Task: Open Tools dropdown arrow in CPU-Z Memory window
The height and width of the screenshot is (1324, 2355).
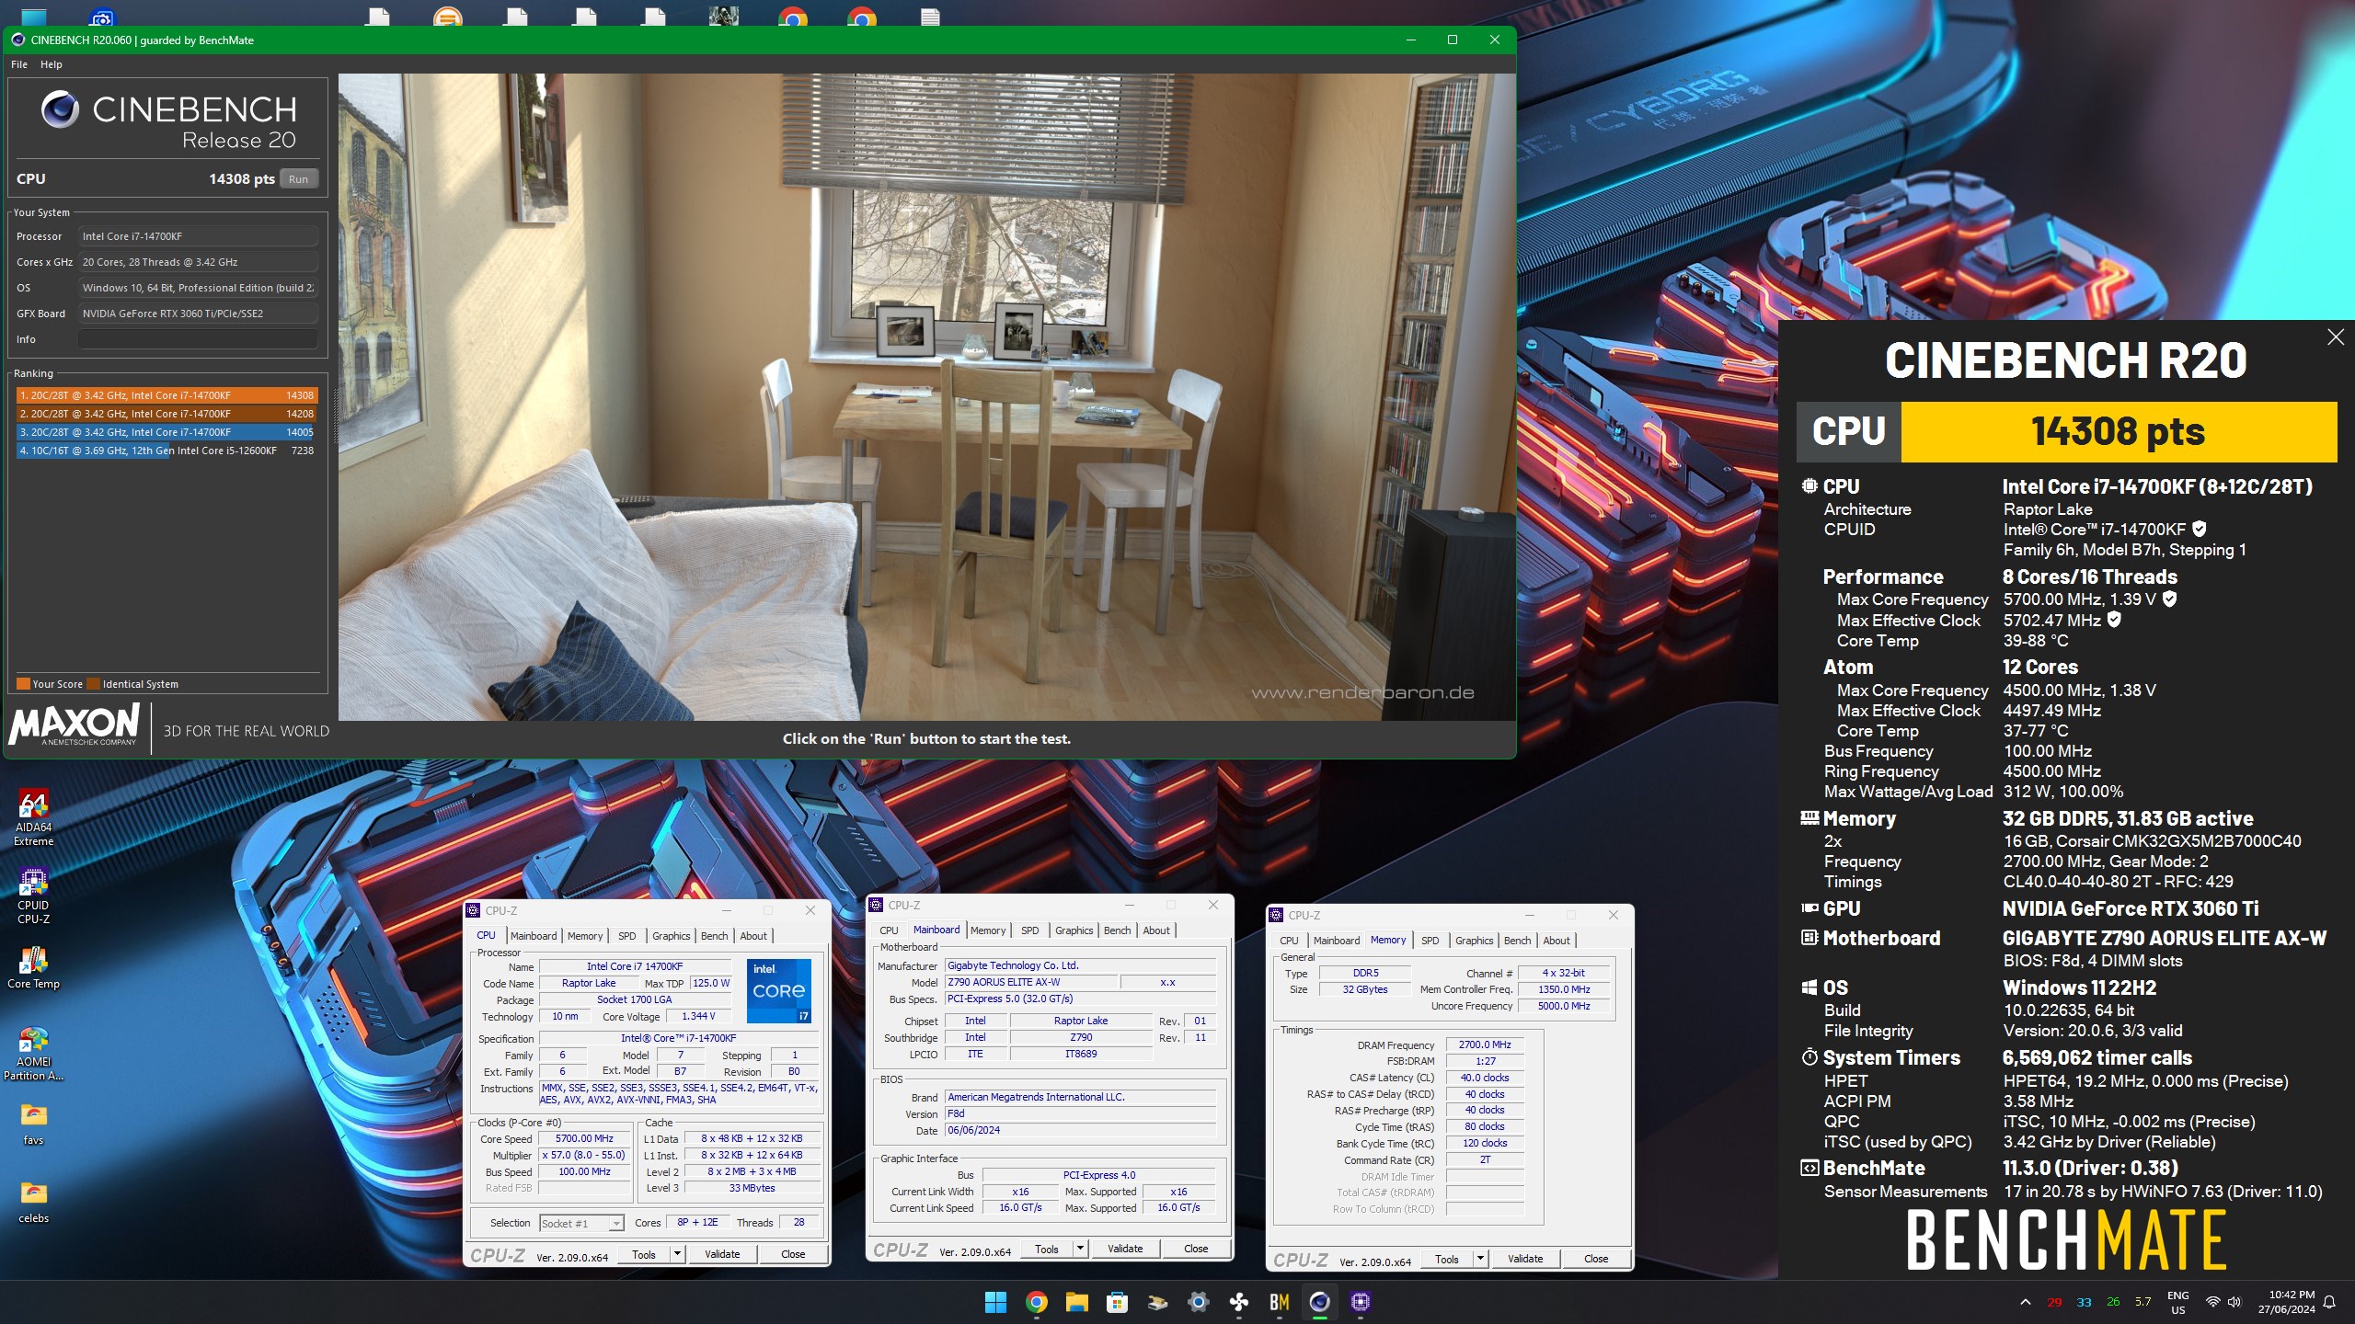Action: pos(1480,1259)
